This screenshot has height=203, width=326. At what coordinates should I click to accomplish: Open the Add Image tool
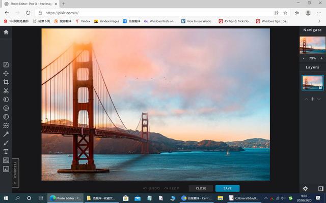pyautogui.click(x=6, y=168)
